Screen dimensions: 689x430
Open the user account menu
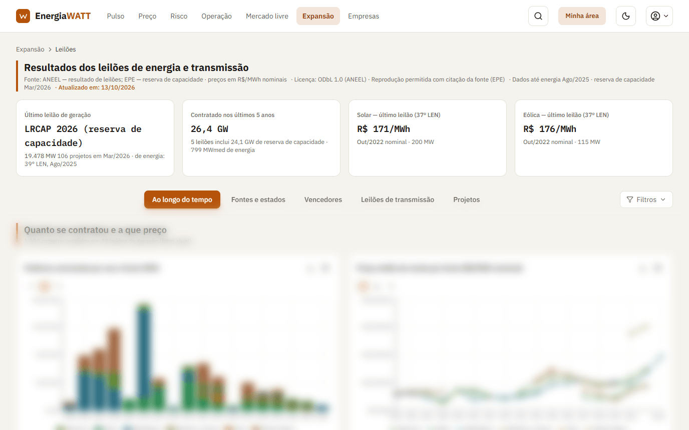(x=659, y=16)
